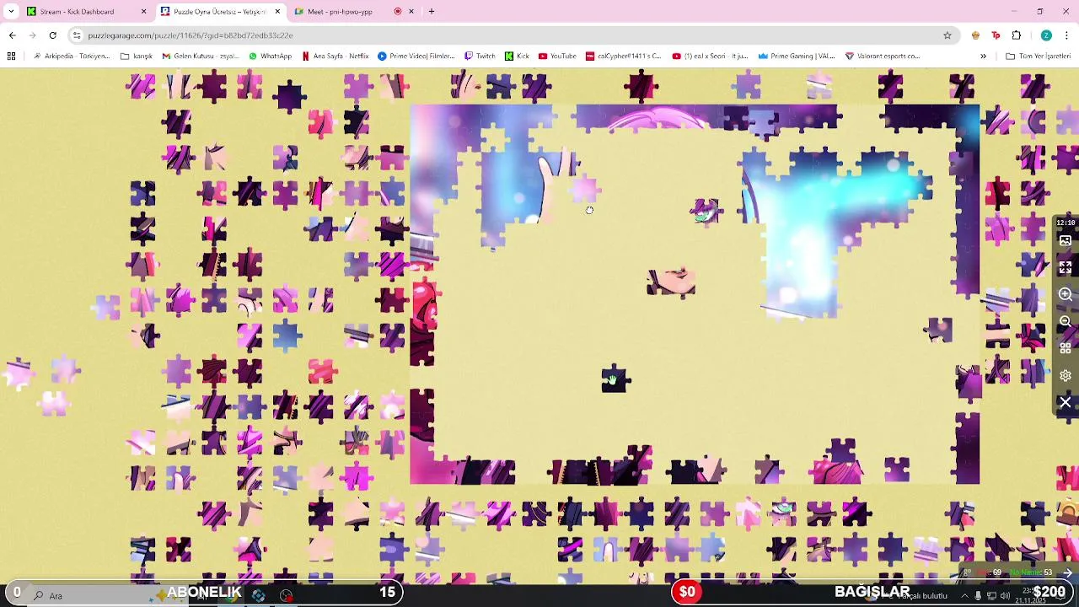
Task: Open the Chrome profile avatar Z
Action: pyautogui.click(x=1046, y=35)
